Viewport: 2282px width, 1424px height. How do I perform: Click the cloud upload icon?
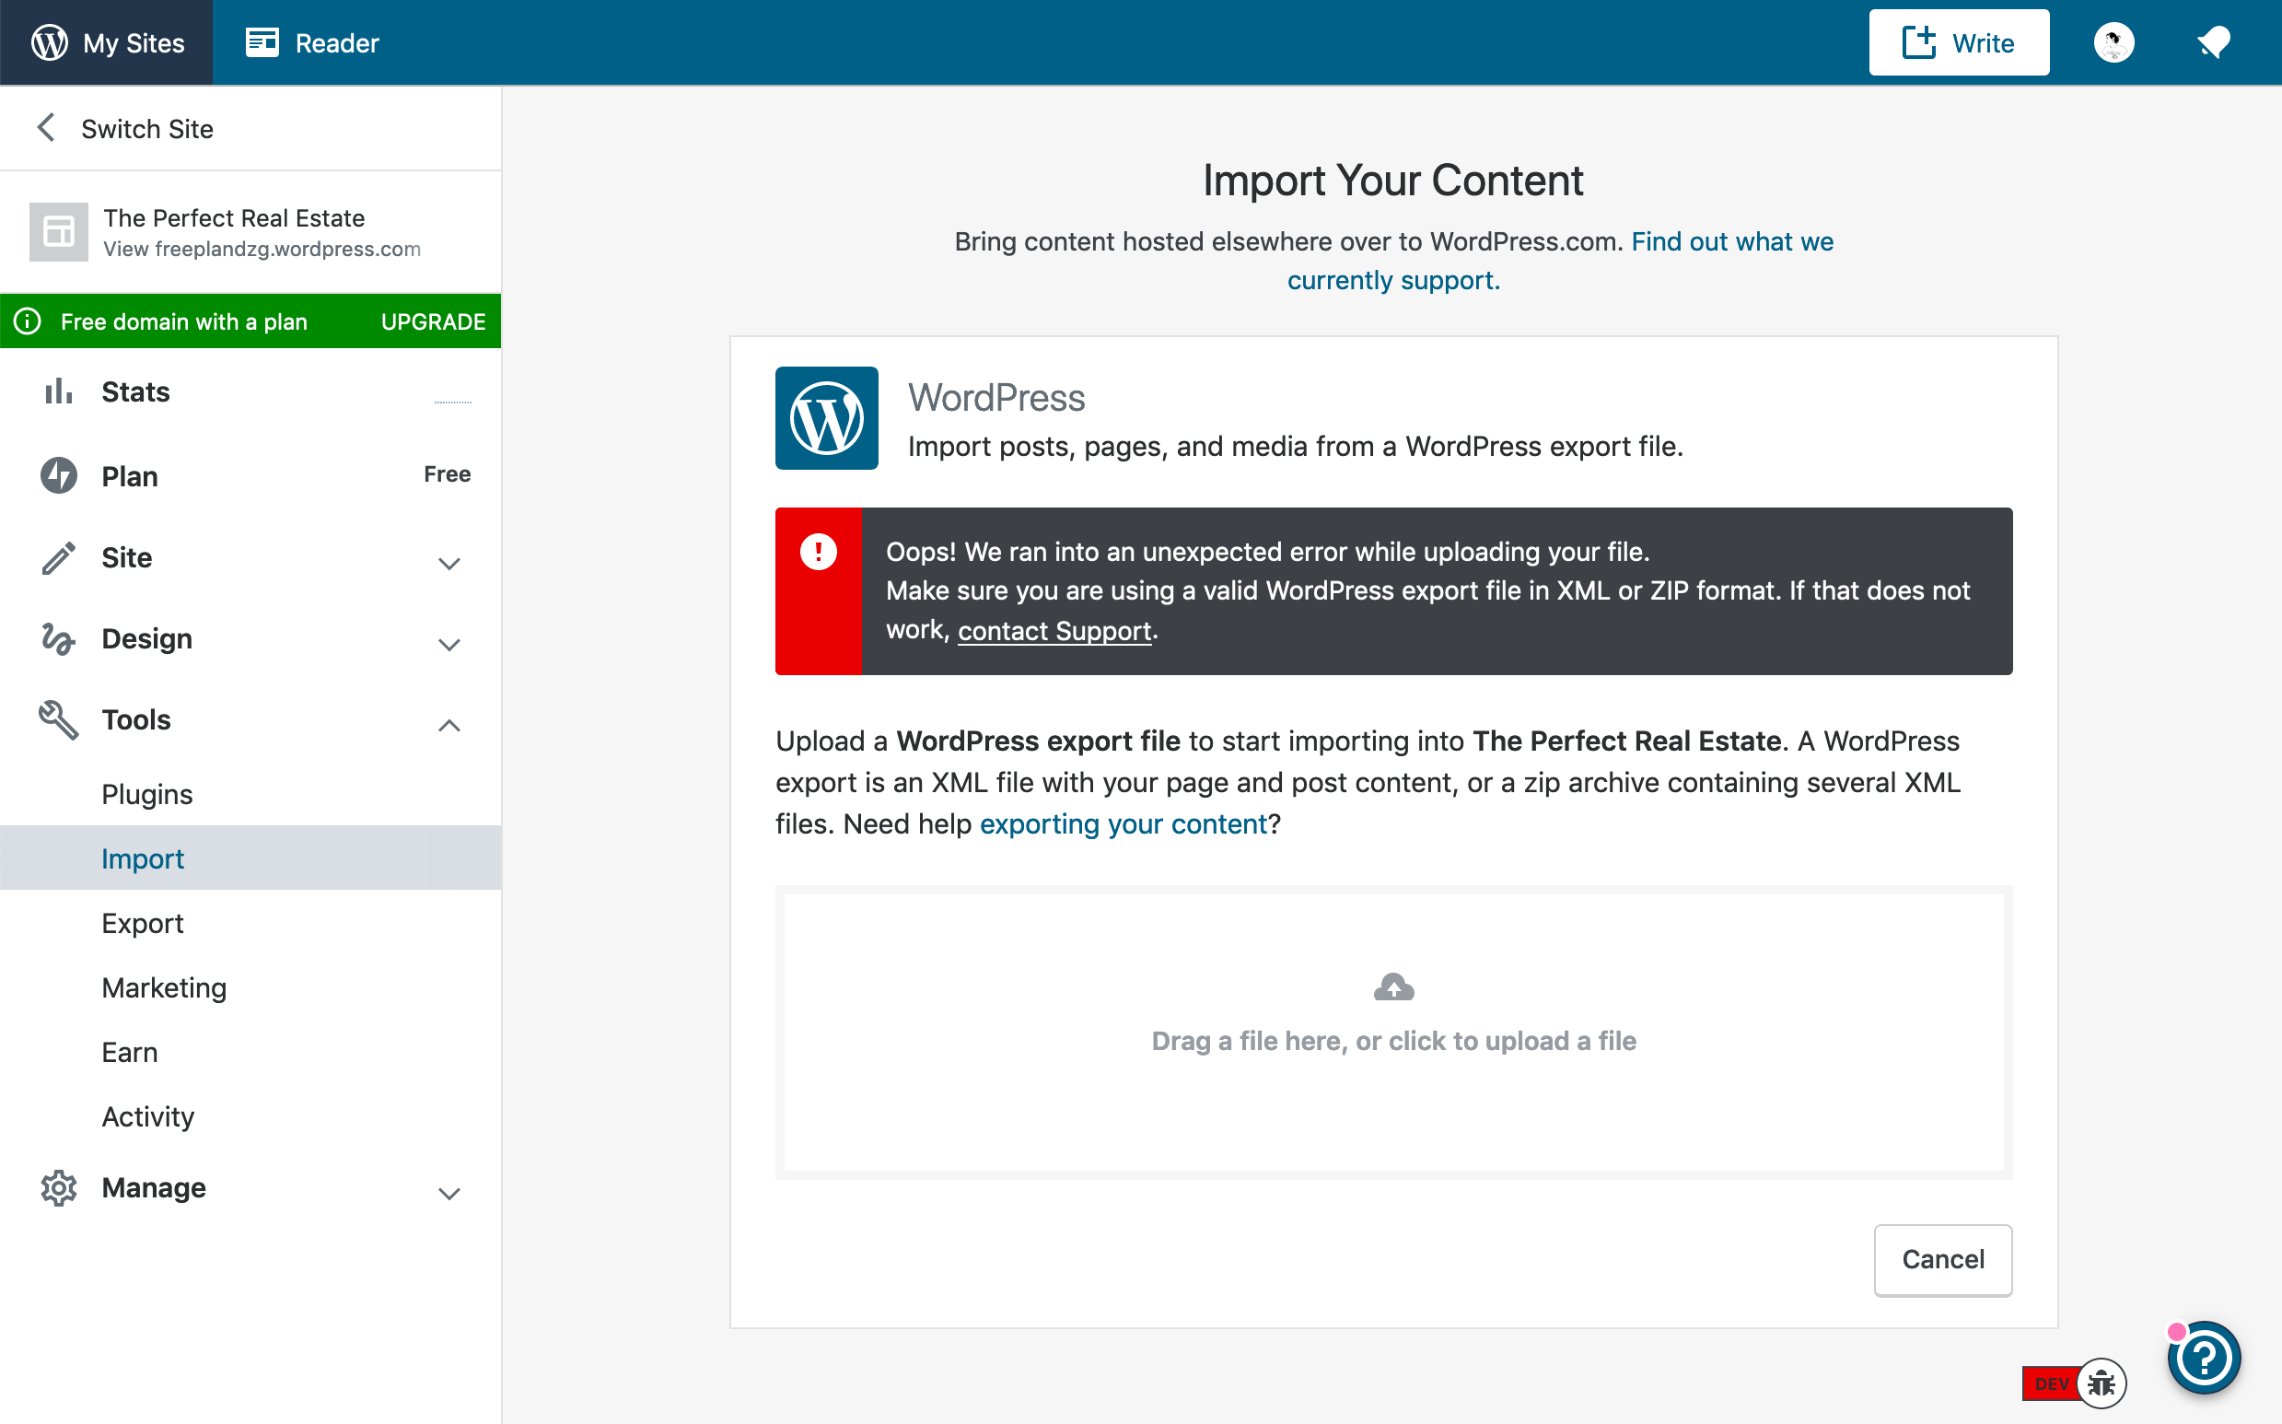(1393, 987)
